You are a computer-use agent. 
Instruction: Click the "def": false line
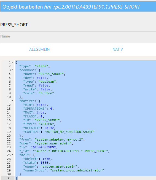click(36, 78)
